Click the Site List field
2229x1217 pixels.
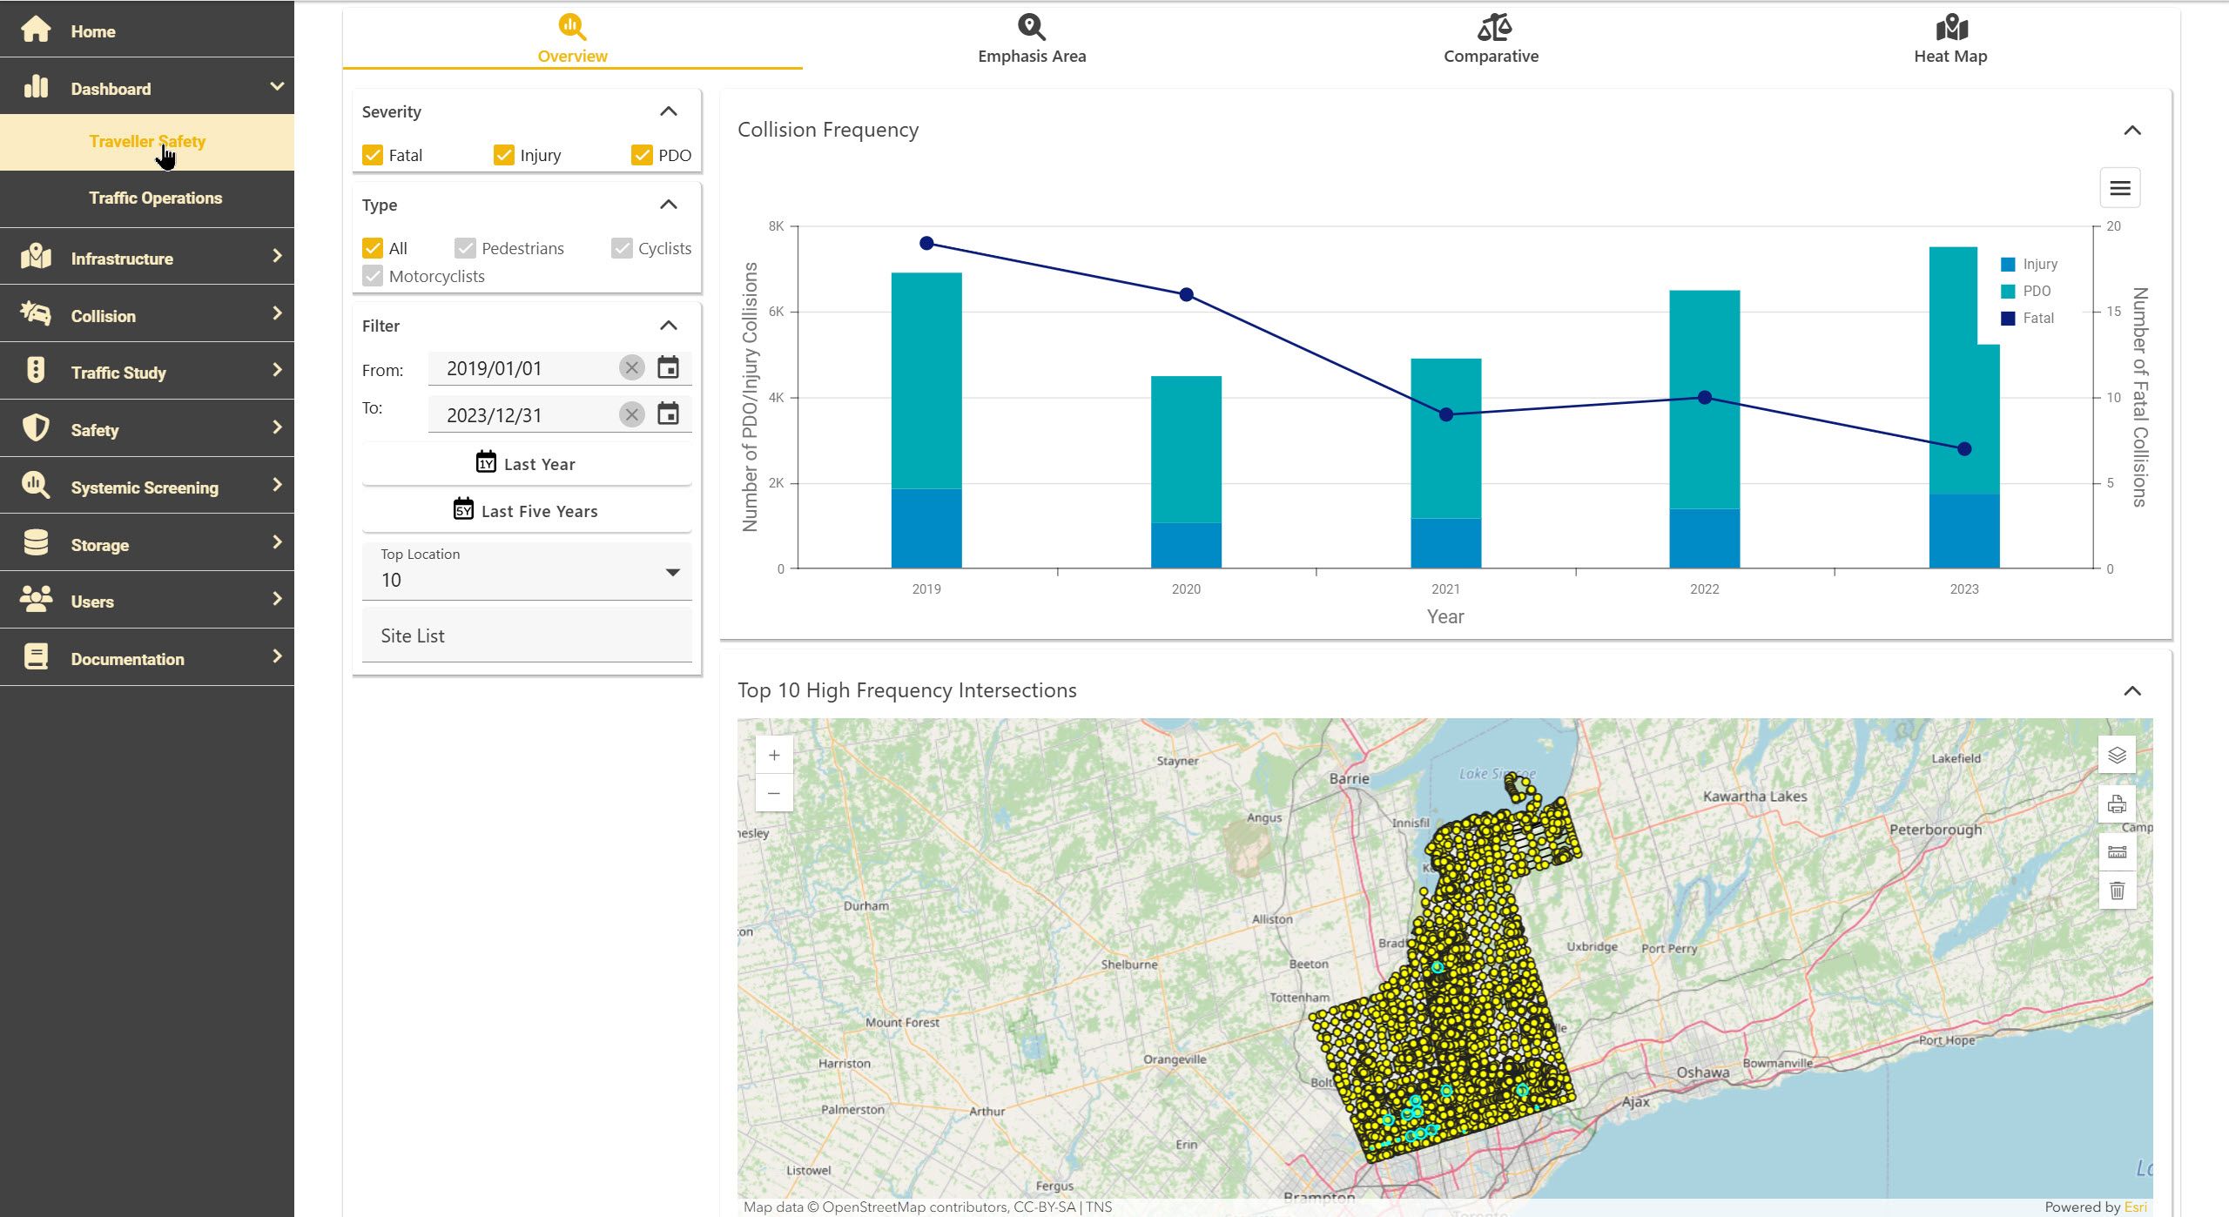coord(527,635)
